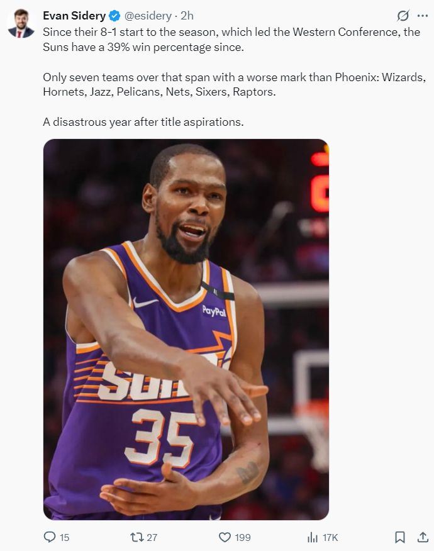Image resolution: width=434 pixels, height=551 pixels.
Task: Click the 27 reposts count
Action: 152,537
